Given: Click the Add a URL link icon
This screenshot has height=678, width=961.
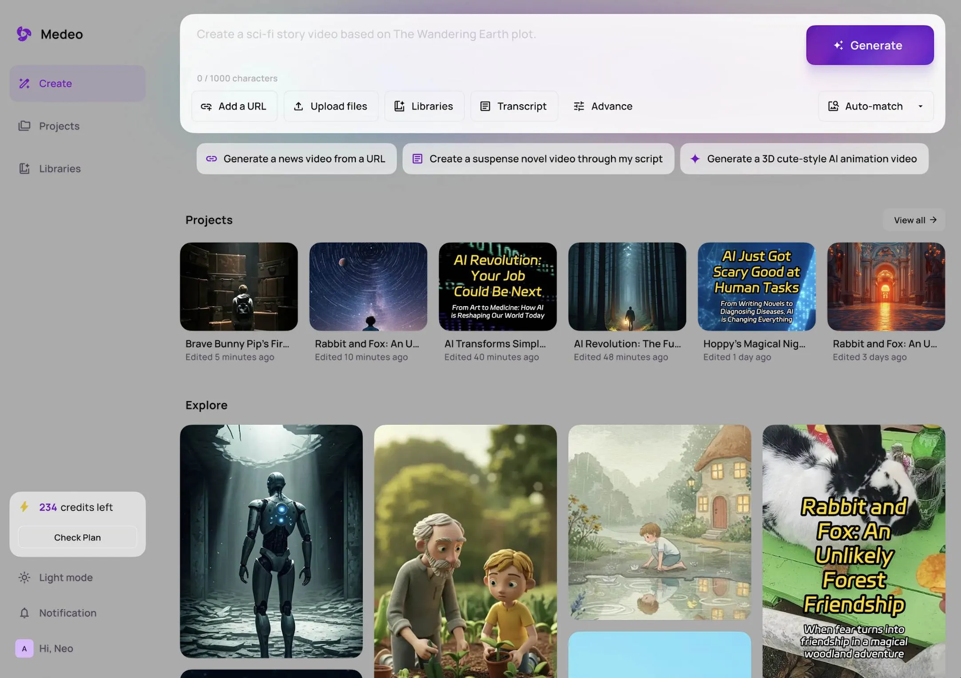Looking at the screenshot, I should coord(206,106).
